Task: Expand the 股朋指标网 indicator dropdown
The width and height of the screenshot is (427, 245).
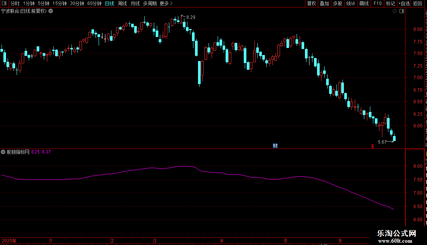Action: coord(3,152)
